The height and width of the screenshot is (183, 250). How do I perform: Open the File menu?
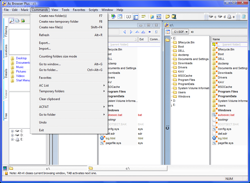coord(6,10)
